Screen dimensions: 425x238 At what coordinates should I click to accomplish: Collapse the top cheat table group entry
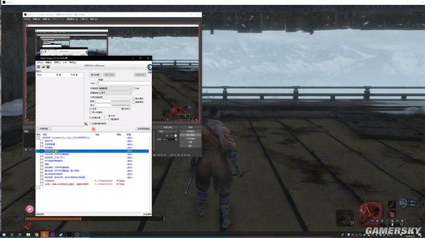(38, 137)
